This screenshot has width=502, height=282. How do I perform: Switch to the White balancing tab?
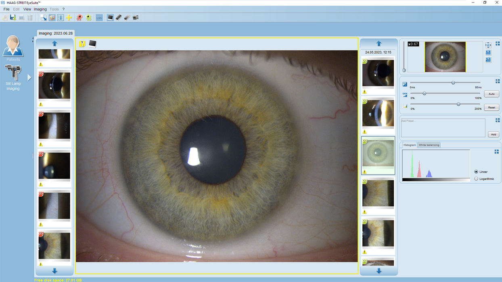pyautogui.click(x=429, y=145)
